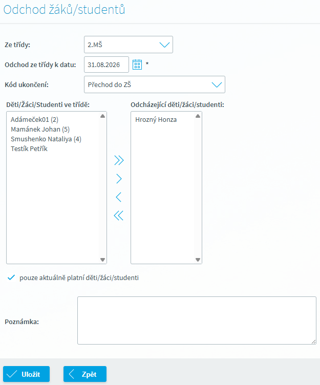Select Adámeček01 (2) in class list

(x=34, y=120)
